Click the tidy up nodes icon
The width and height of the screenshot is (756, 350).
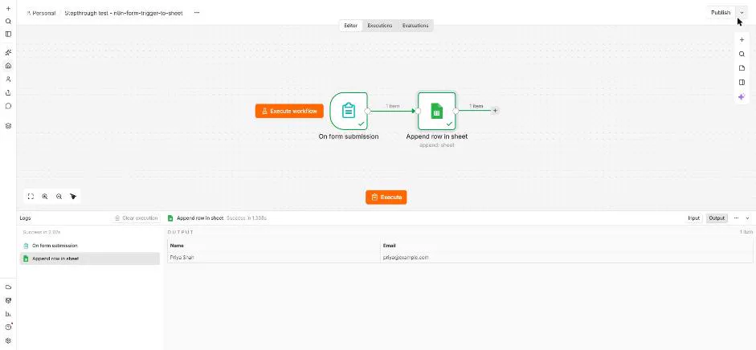coord(73,197)
